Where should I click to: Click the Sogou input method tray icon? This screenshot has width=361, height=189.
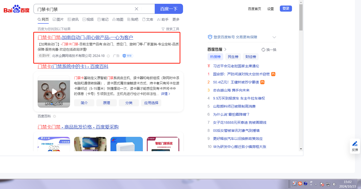[300, 183]
